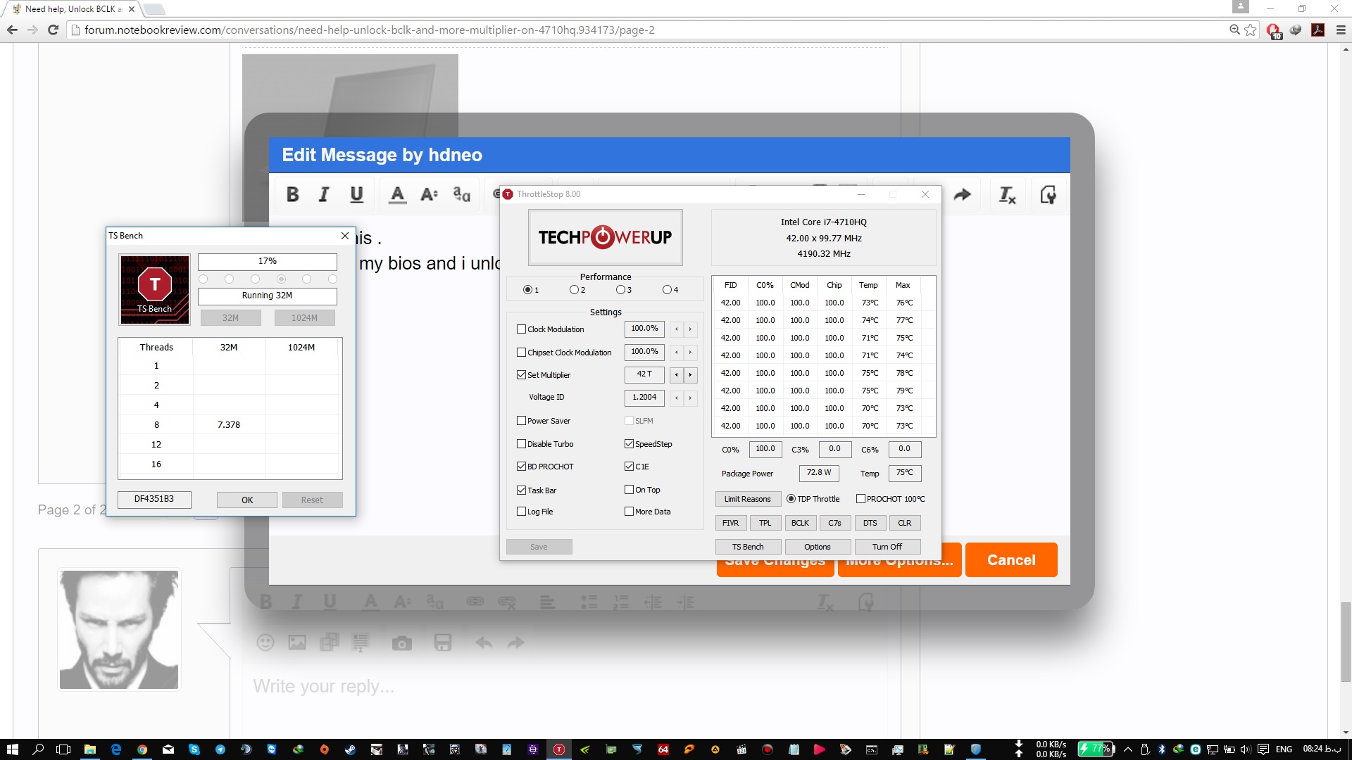Click the remove formatting icon
Viewport: 1352px width, 760px height.
[x=1007, y=195]
